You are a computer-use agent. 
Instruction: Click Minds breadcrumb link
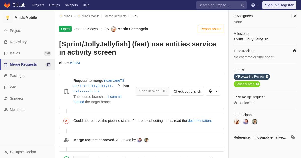pyautogui.click(x=68, y=16)
